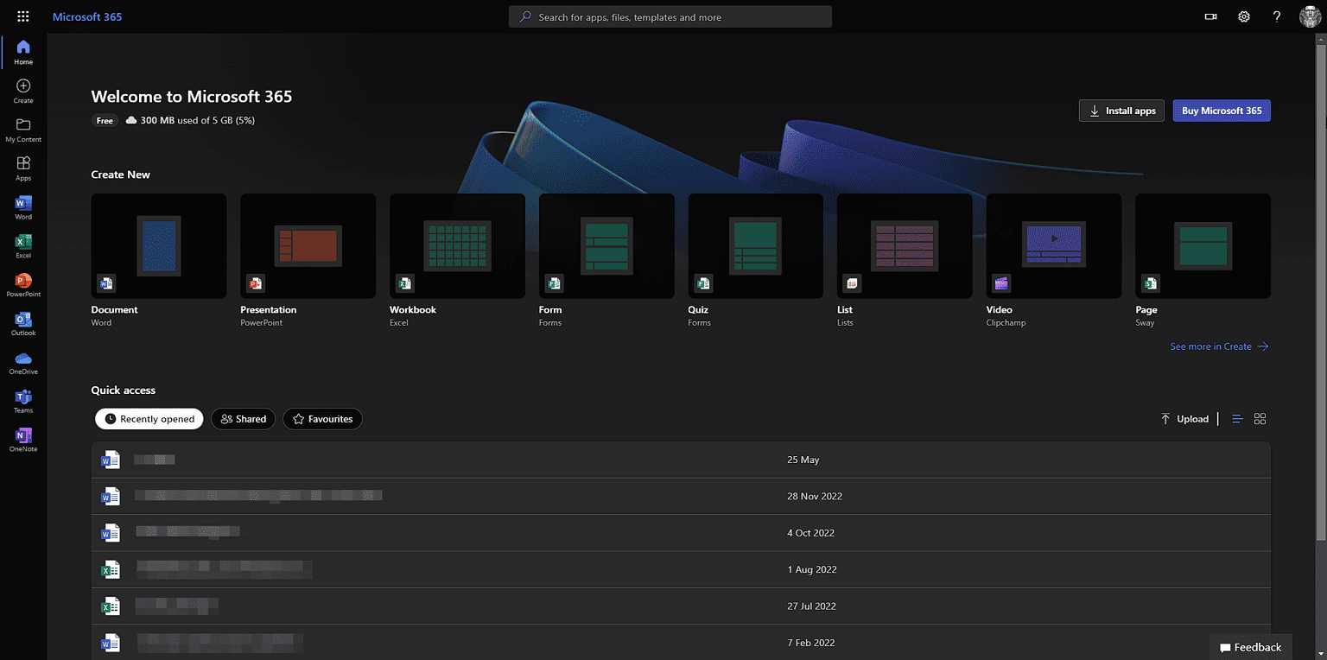Show the Shared files tab
This screenshot has height=660, width=1327.
[243, 419]
